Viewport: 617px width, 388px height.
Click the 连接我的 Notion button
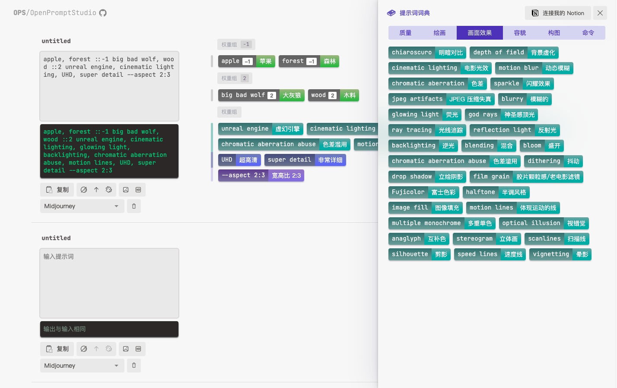pyautogui.click(x=557, y=13)
